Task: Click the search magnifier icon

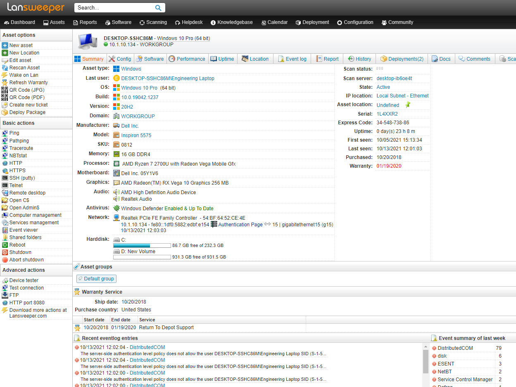Action: (158, 7)
